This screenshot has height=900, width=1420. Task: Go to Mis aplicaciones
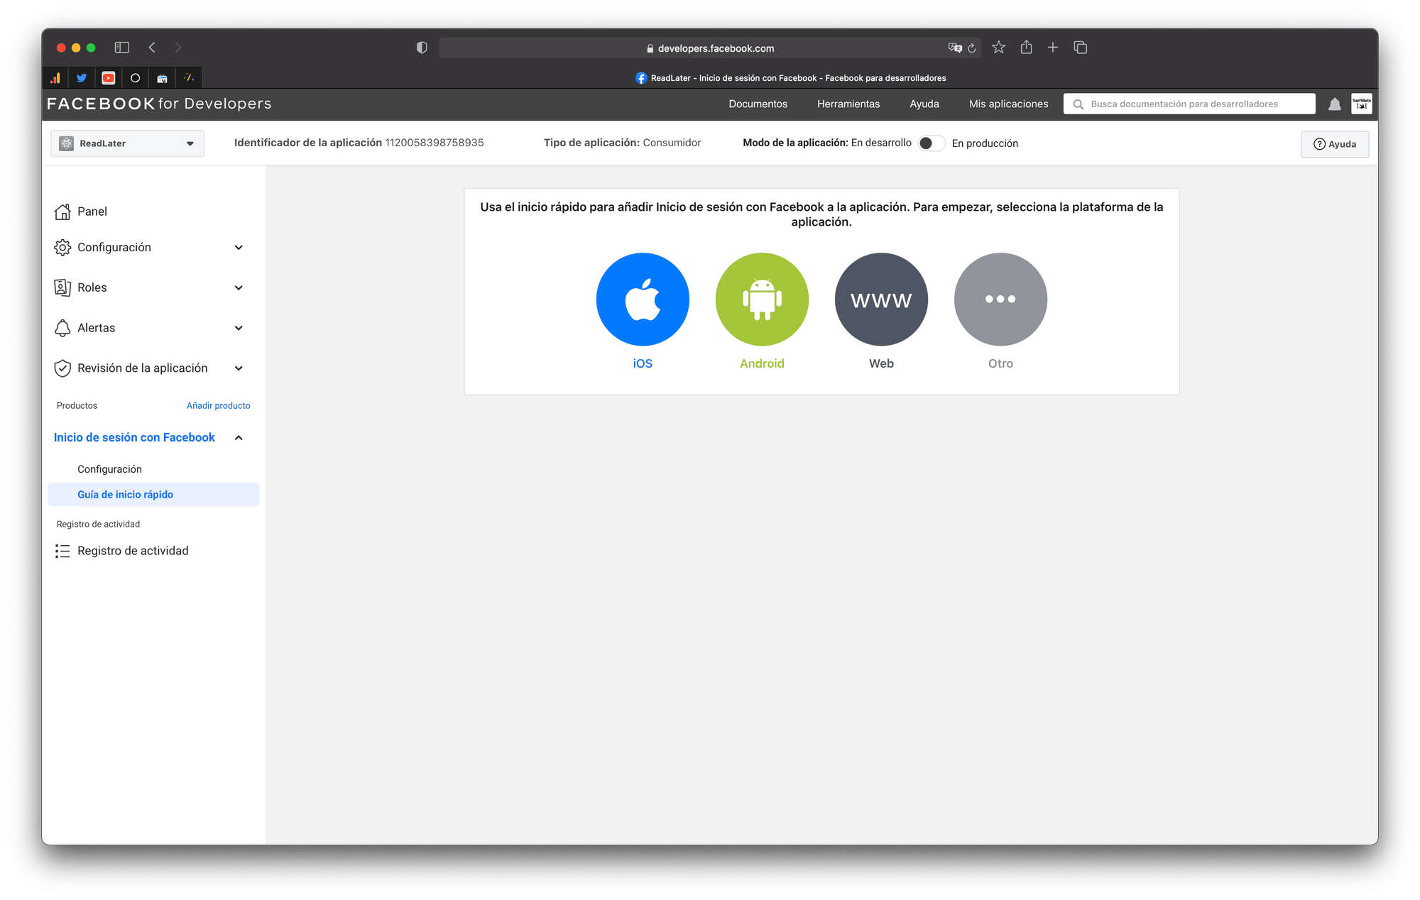[x=1008, y=104]
